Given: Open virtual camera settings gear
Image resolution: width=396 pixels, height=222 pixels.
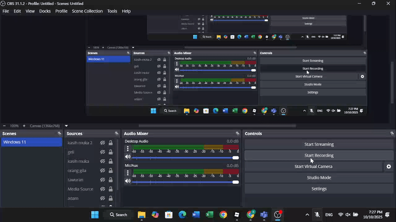Looking at the screenshot, I should [389, 166].
